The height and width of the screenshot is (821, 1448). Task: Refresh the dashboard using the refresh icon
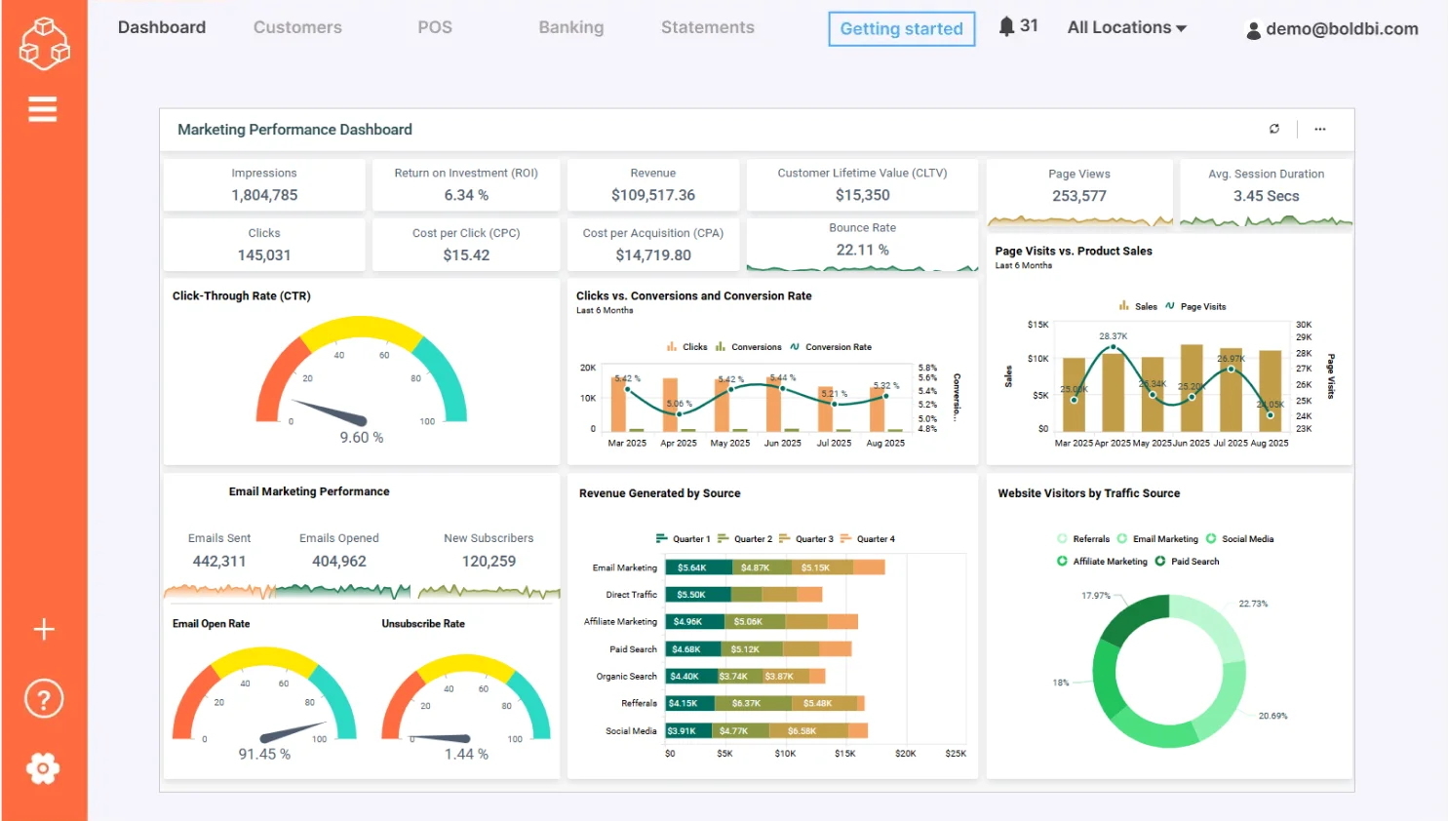(x=1273, y=128)
